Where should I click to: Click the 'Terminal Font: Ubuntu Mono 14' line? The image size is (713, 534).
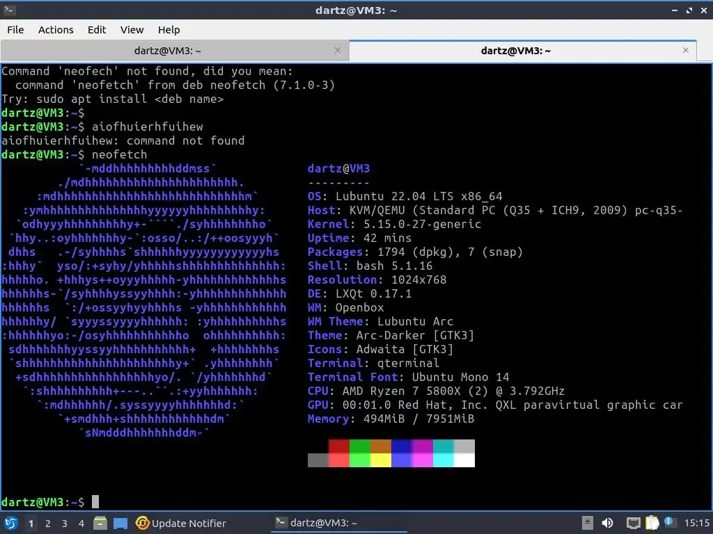(x=408, y=378)
